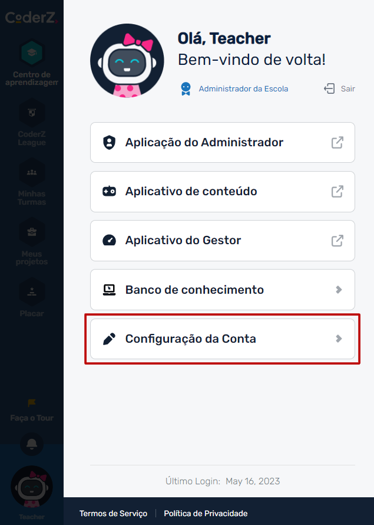Click the large robot profile avatar

(127, 61)
